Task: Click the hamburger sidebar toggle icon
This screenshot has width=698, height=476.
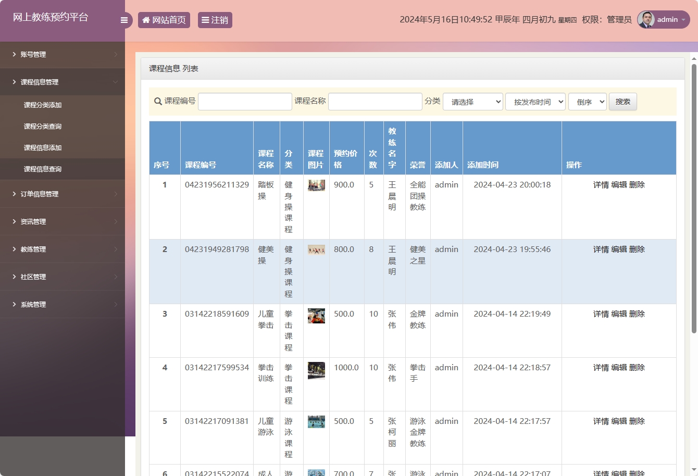Action: (x=124, y=20)
